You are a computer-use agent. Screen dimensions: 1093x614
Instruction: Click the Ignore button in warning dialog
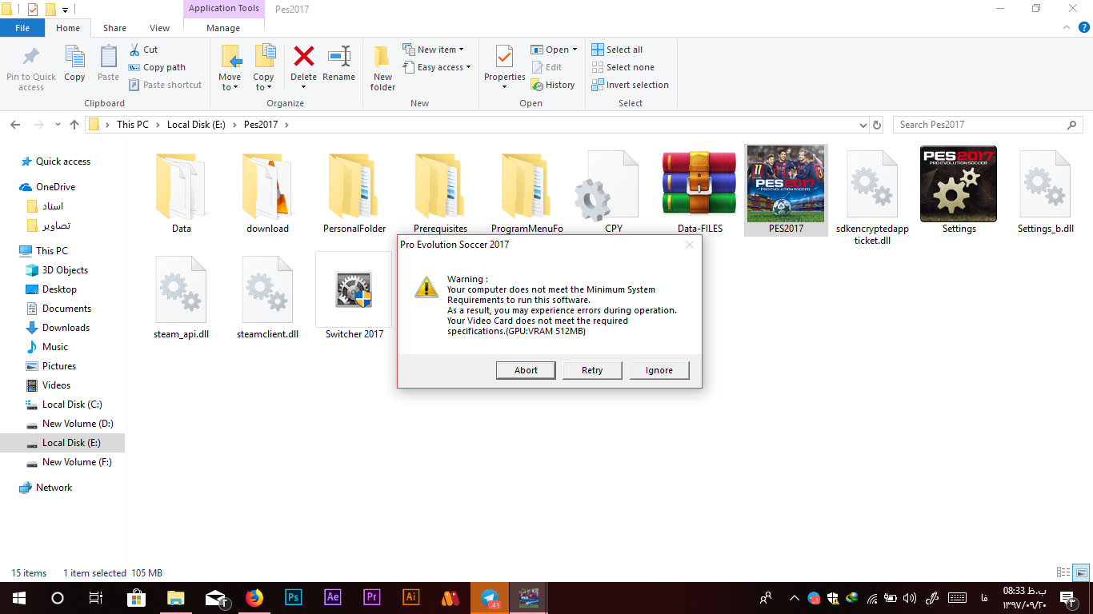(x=659, y=370)
